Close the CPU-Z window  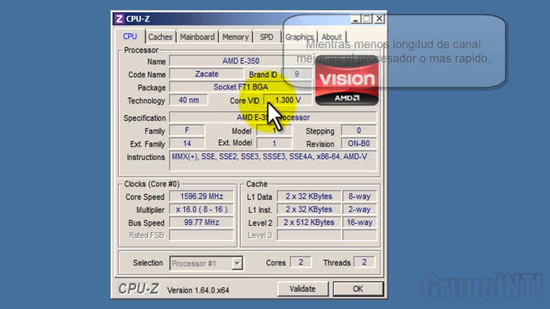click(379, 19)
